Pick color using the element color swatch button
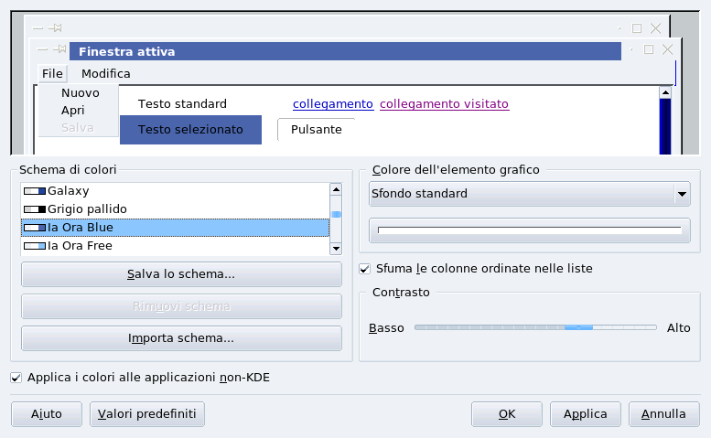The height and width of the screenshot is (438, 711). coord(529,230)
